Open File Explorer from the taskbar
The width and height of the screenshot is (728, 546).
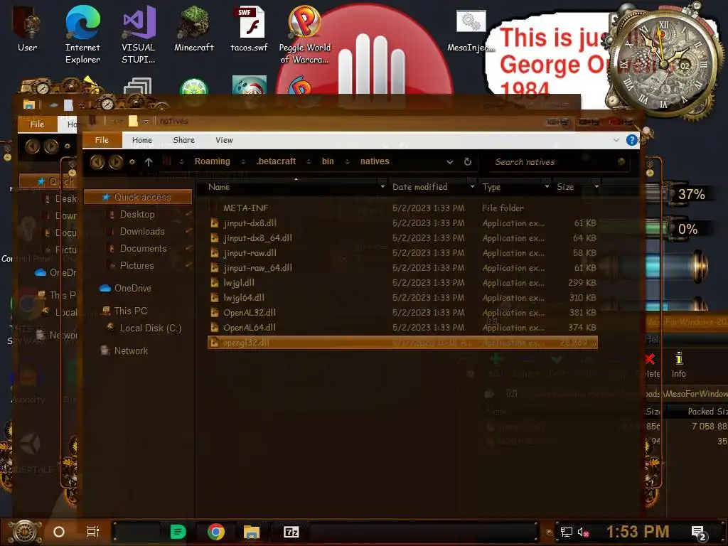tap(251, 532)
